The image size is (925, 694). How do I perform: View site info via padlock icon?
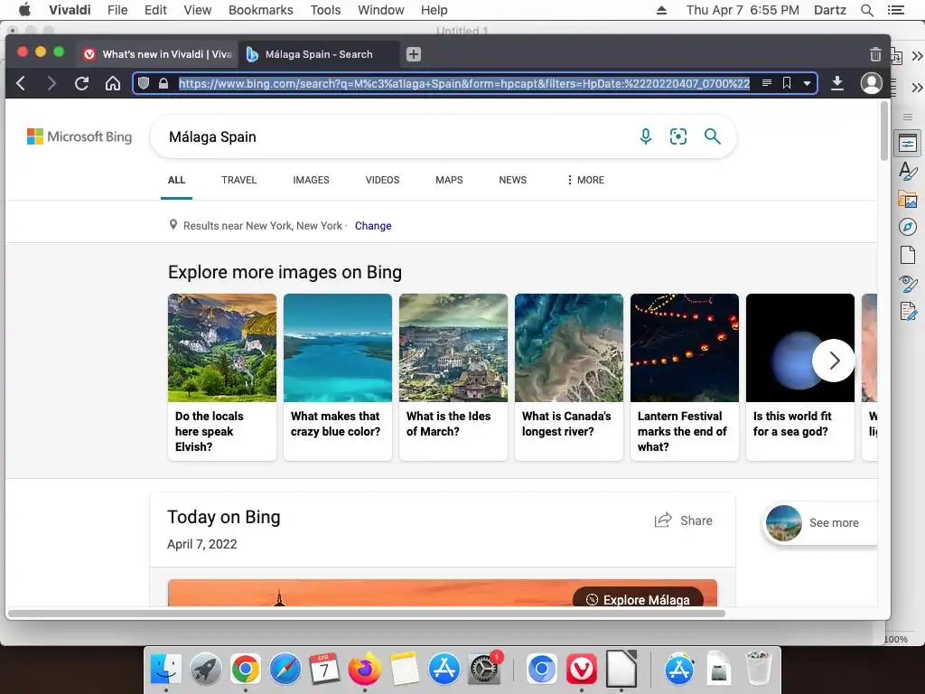164,83
